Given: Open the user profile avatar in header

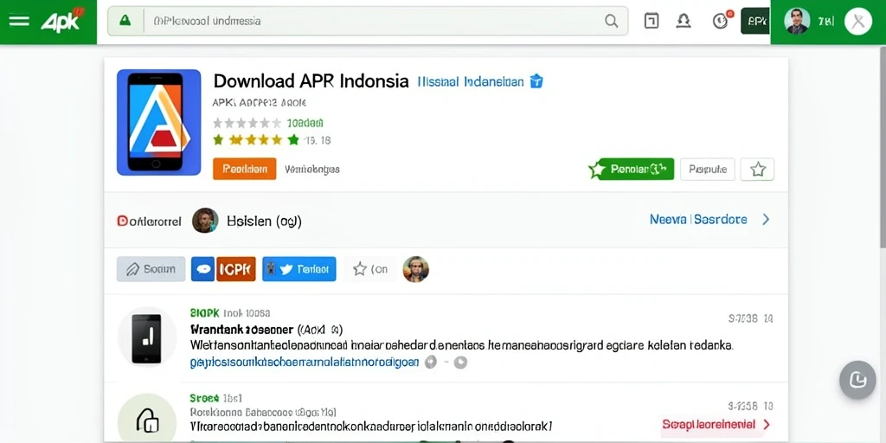Looking at the screenshot, I should [x=797, y=22].
